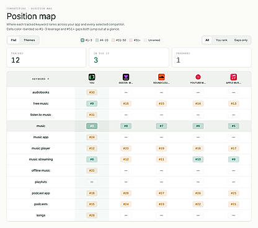Click SoundCloud's #11 for music streaming
This screenshot has width=258, height=228.
(161, 159)
